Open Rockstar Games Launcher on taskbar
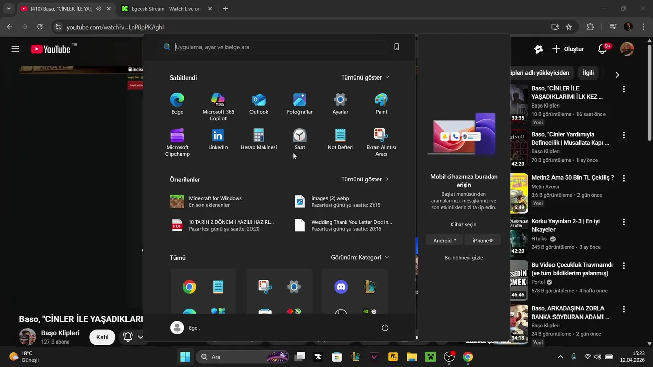This screenshot has width=653, height=367. [393, 357]
